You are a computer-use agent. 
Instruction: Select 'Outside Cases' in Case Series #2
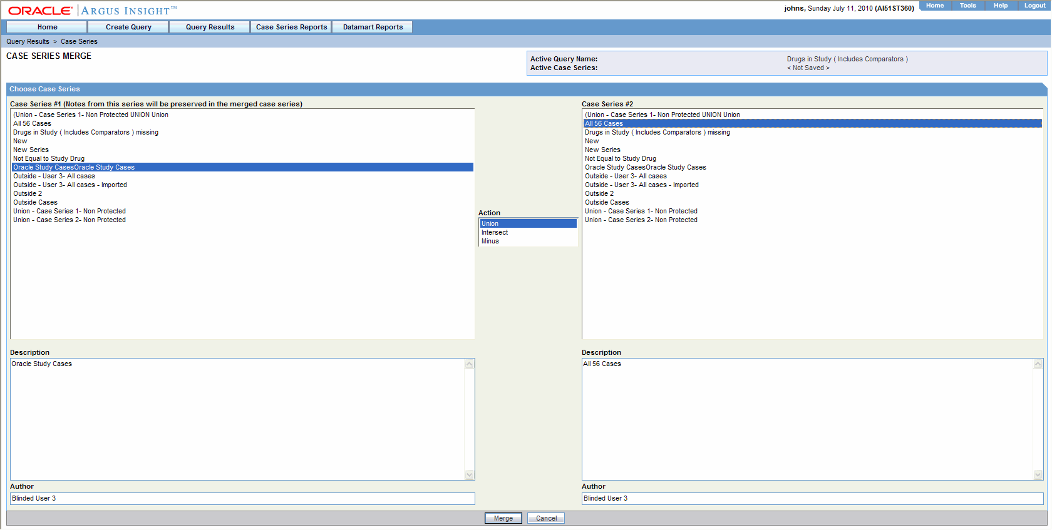click(813, 202)
